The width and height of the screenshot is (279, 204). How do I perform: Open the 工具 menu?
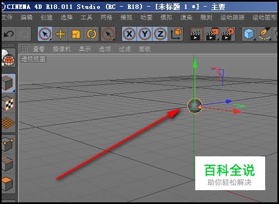click(x=87, y=18)
